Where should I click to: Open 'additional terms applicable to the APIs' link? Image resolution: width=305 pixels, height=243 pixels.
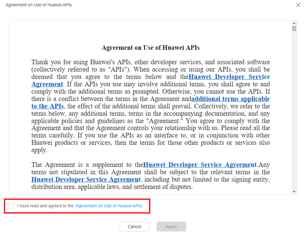[x=231, y=99]
